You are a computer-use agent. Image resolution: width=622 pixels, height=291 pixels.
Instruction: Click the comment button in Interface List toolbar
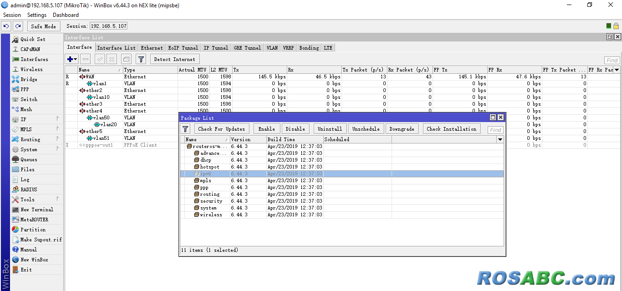coord(127,59)
